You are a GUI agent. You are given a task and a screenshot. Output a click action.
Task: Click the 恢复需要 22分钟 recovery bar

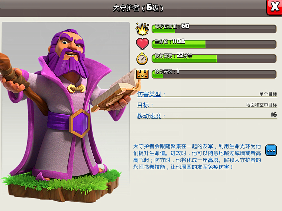pos(214,58)
